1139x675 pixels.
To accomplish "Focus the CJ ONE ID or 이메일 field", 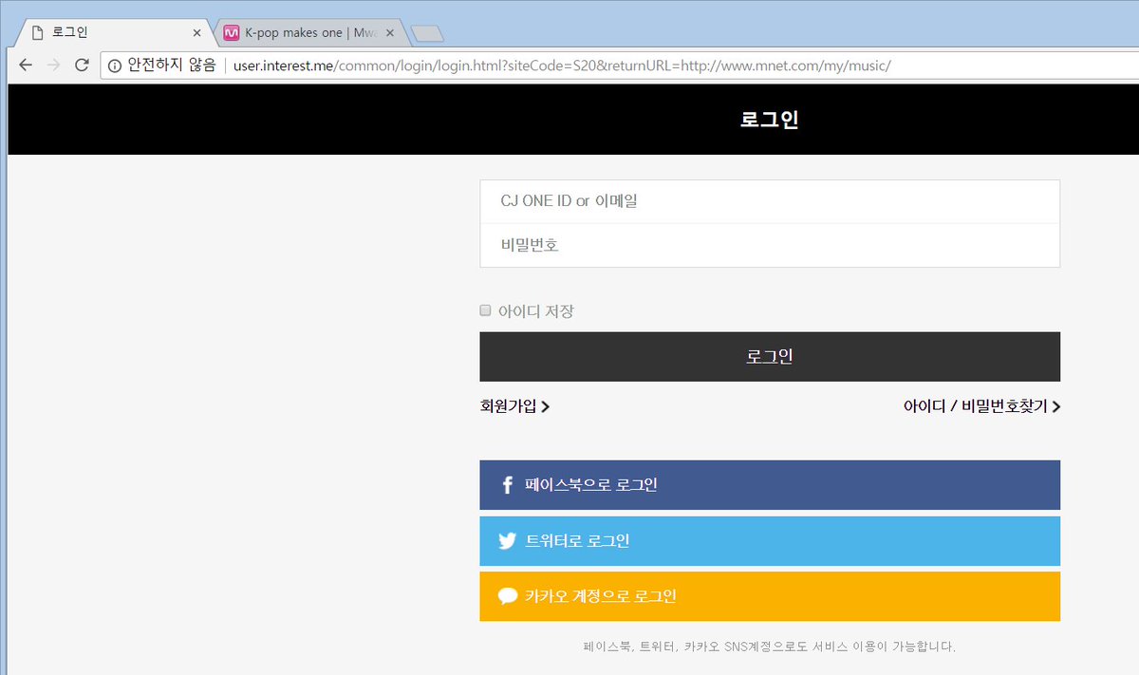I will pyautogui.click(x=770, y=201).
